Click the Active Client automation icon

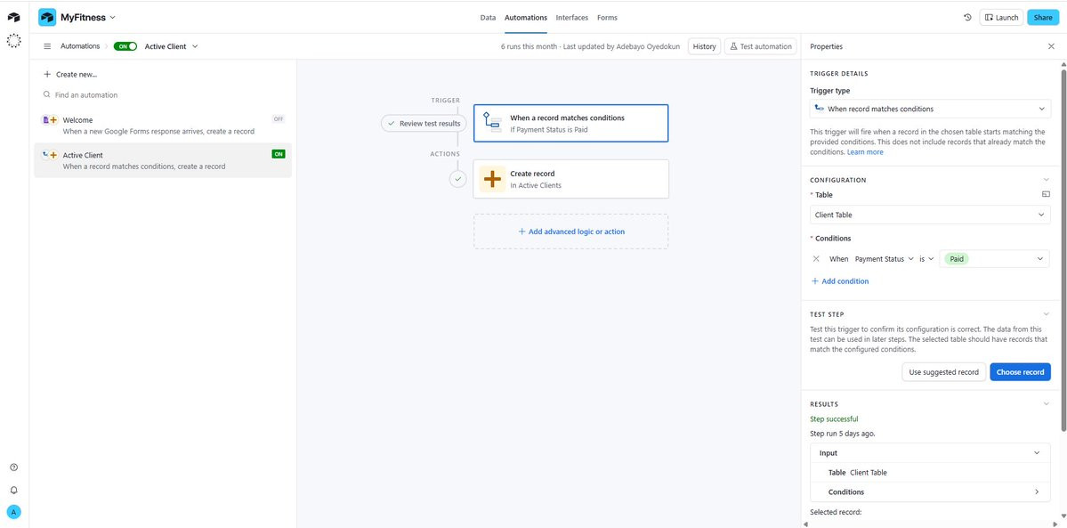tap(50, 155)
